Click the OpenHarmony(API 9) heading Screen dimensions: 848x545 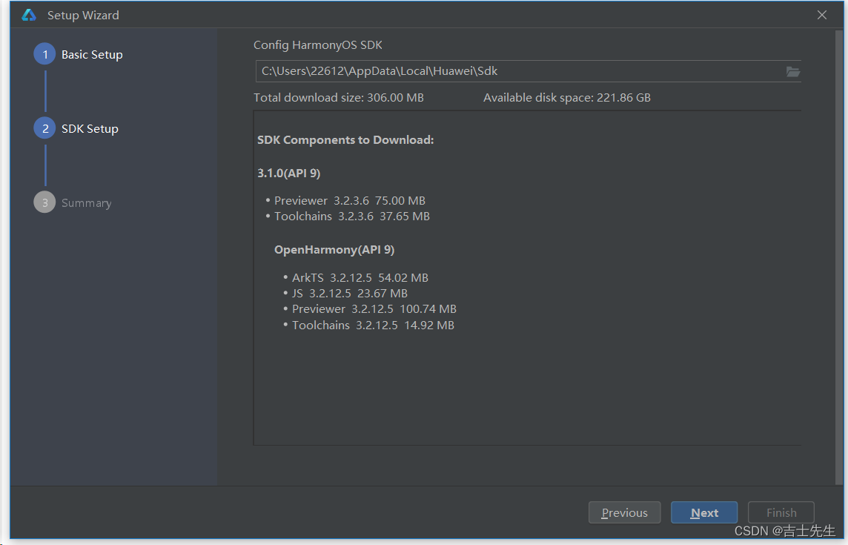[x=334, y=249]
